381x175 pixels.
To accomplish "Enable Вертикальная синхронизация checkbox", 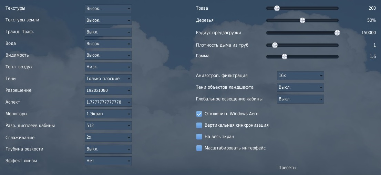I will [199, 125].
